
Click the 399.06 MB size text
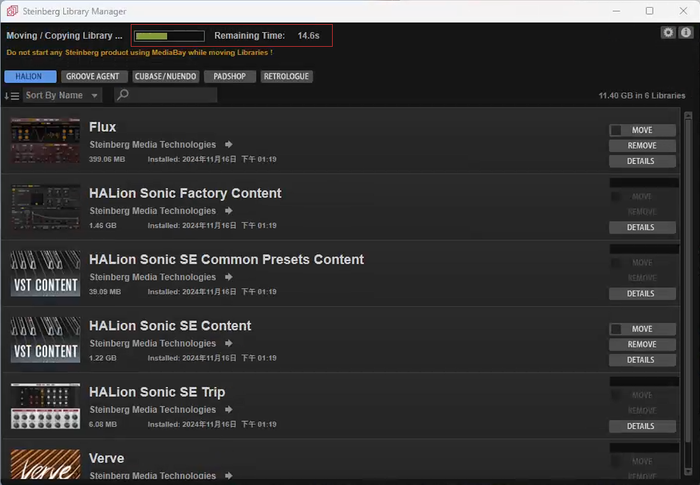(x=107, y=159)
